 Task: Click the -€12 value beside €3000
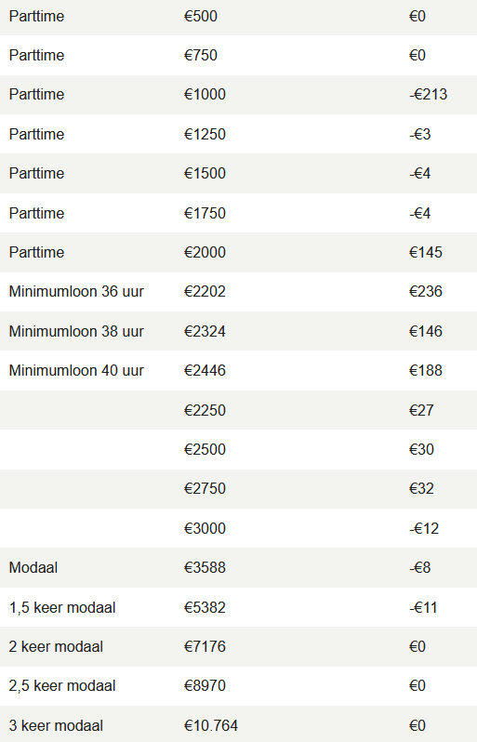tap(424, 528)
